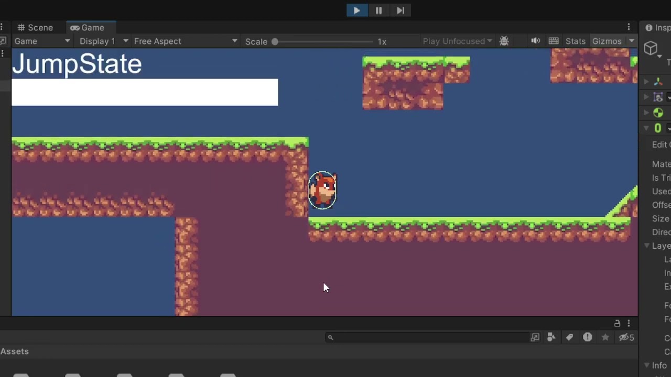
Task: Select the bug debugger icon in the Game toolbar
Action: pos(504,41)
